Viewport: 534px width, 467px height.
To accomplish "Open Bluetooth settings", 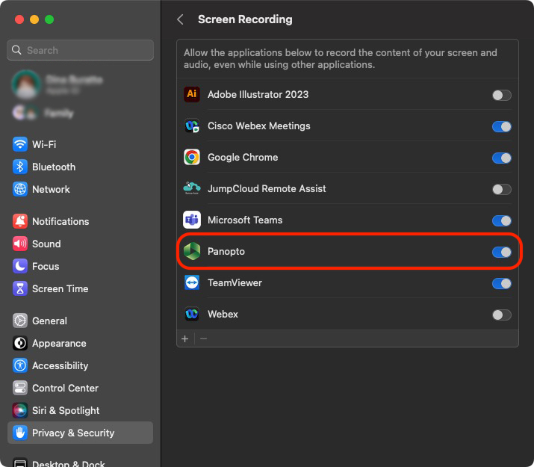I will (x=80, y=167).
